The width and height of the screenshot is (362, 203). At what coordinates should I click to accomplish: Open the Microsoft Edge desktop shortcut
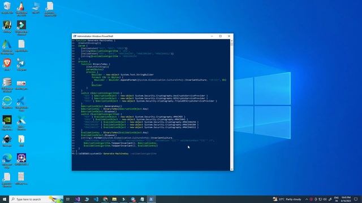tap(7, 161)
